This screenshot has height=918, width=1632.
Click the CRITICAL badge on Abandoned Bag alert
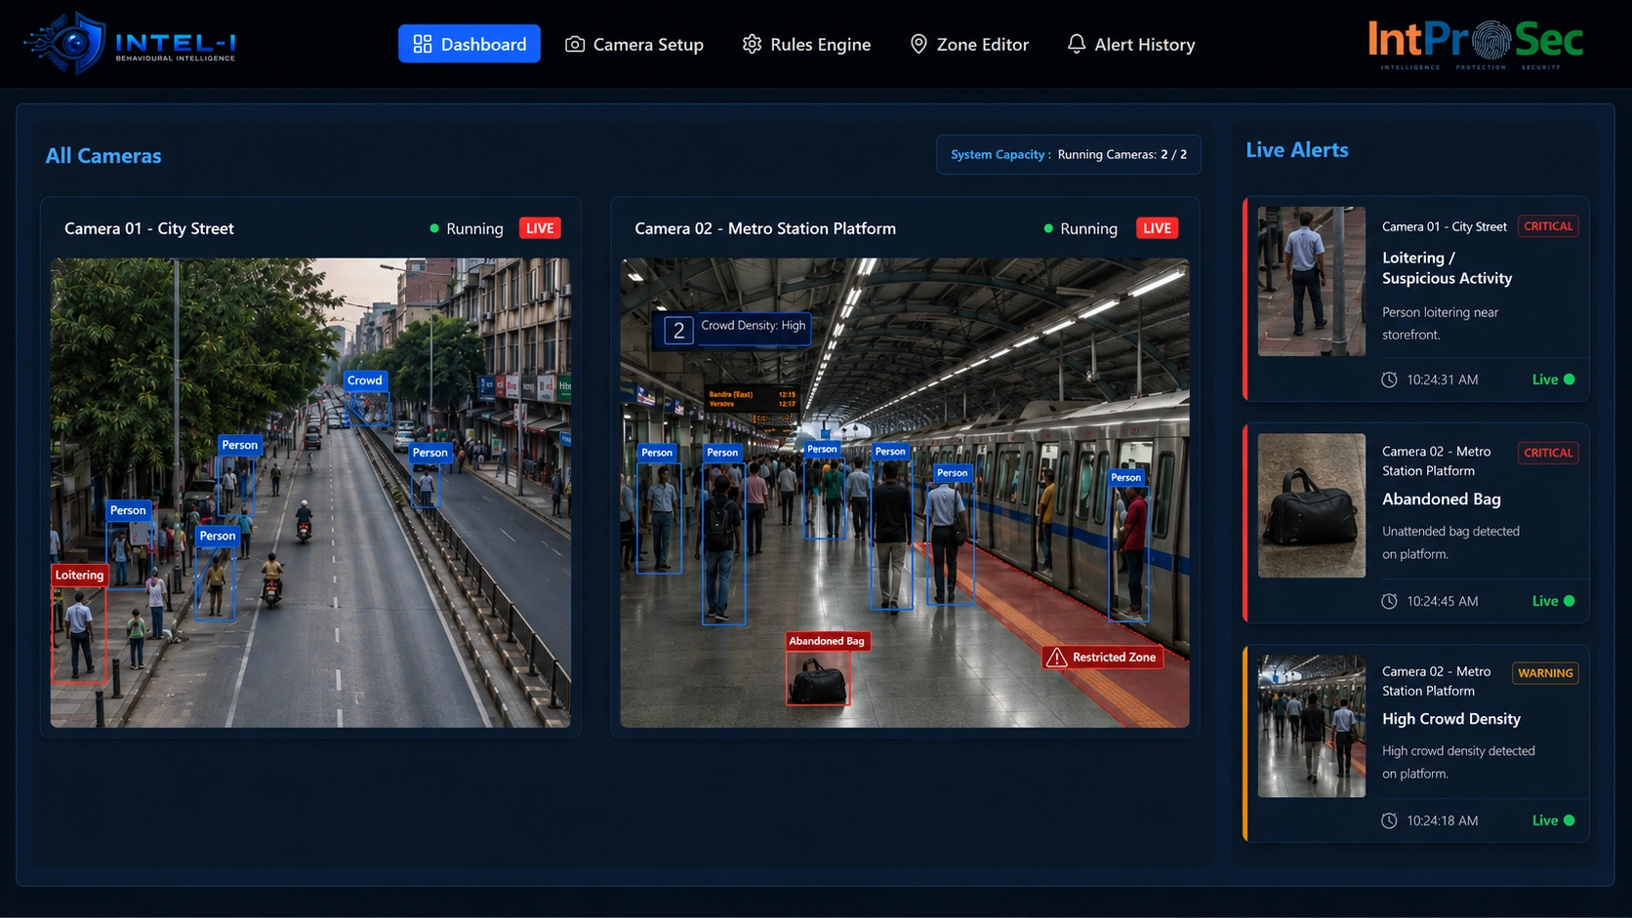(1548, 453)
